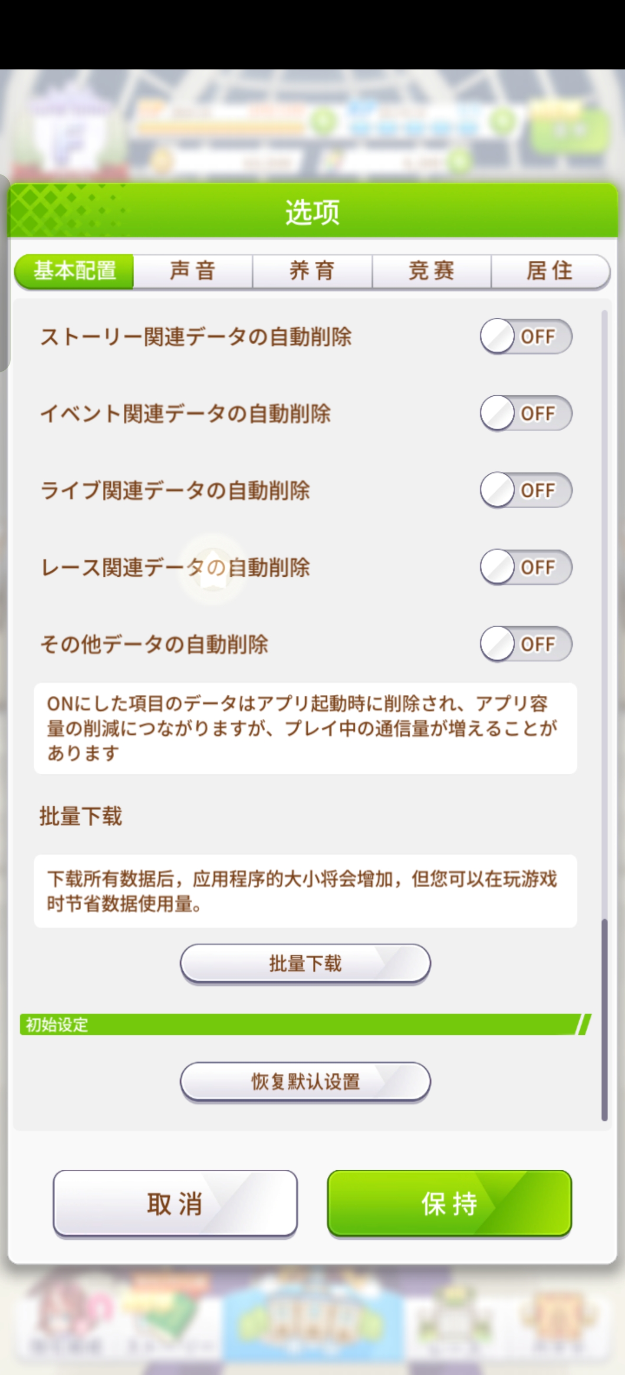Viewport: 625px width, 1375px height.
Task: Enable イベント関連データの自動削除 switch
Action: pos(526,413)
